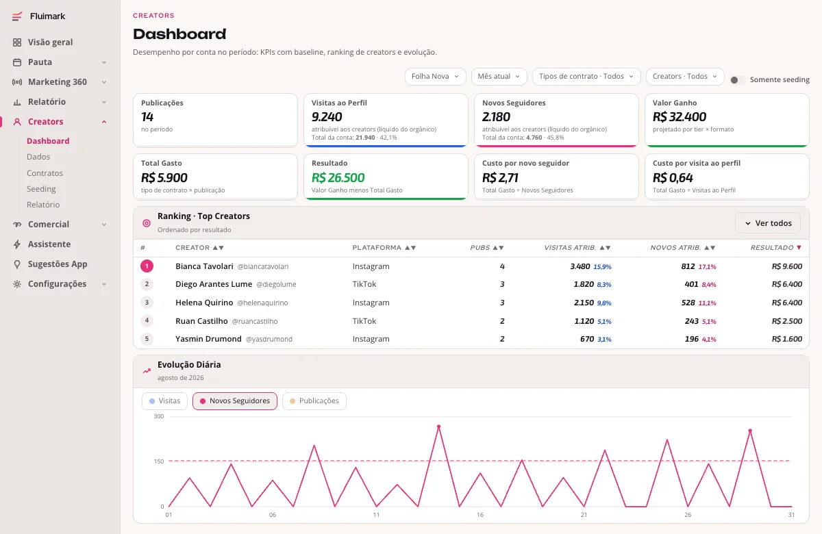Click the Helena Quirino creator name
822x534 pixels.
click(205, 303)
